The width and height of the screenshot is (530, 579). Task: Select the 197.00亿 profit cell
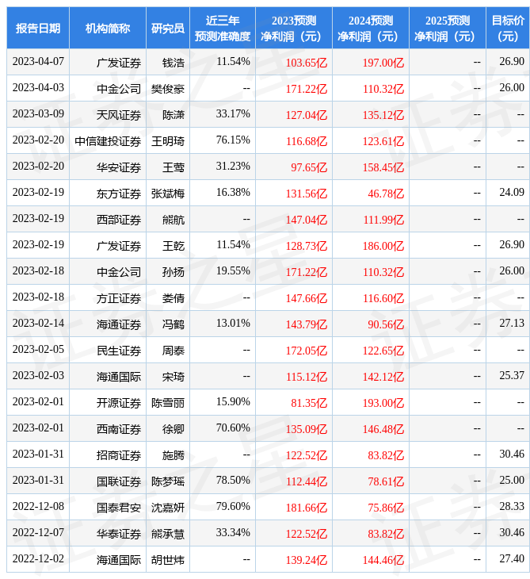383,63
